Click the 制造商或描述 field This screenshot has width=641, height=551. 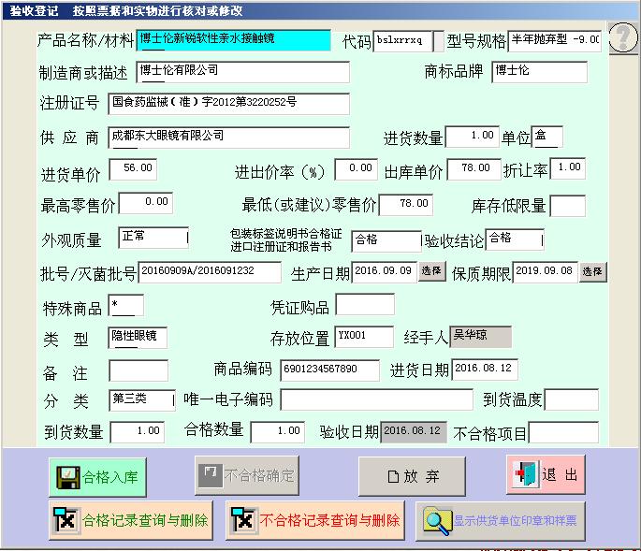pos(242,72)
